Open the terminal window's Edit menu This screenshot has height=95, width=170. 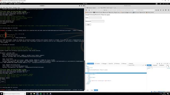coord(4,8)
